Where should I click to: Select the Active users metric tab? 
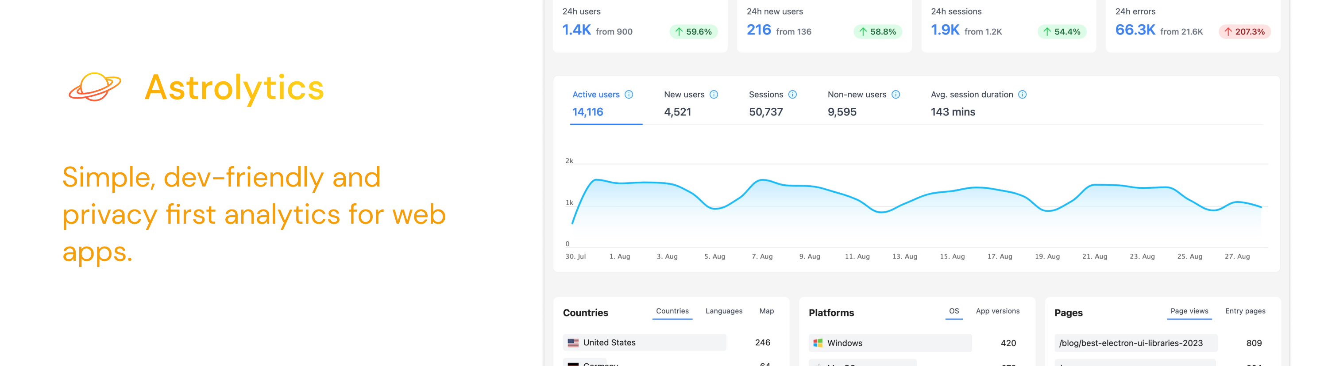(606, 103)
